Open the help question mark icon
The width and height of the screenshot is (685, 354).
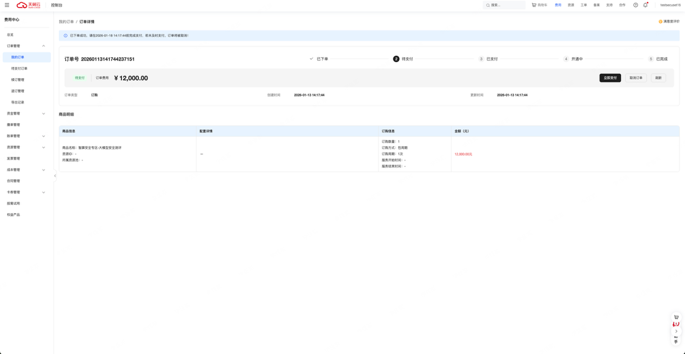tap(635, 5)
